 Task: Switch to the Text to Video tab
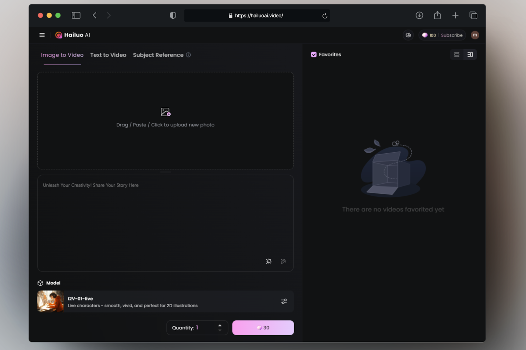108,55
